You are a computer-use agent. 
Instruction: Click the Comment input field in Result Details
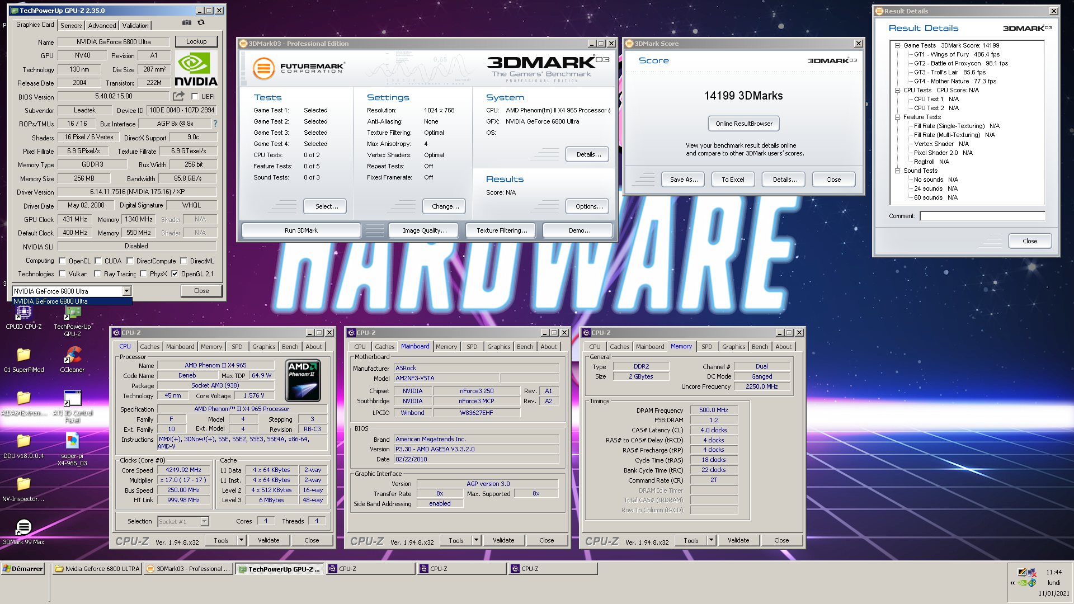(x=982, y=216)
